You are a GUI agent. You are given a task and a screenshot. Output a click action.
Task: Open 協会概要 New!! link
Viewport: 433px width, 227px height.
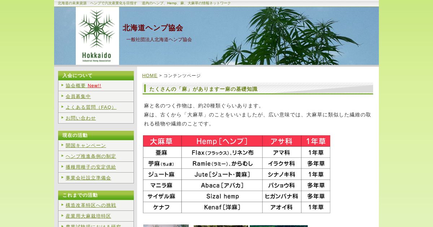click(83, 86)
